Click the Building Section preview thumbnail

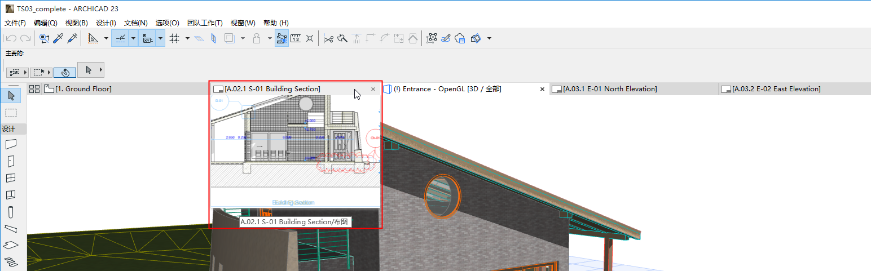(x=295, y=151)
